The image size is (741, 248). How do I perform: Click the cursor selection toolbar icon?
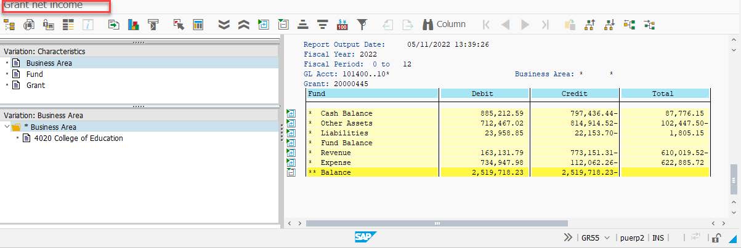179,25
